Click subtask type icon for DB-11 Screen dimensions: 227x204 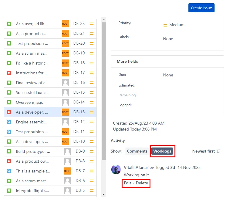coord(9,132)
